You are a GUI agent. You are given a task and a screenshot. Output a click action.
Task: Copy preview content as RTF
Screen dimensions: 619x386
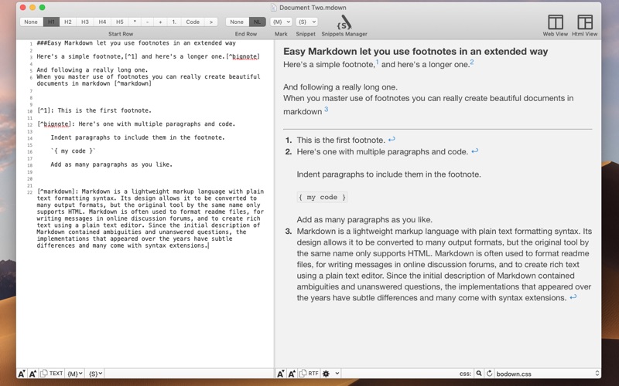[309, 374]
